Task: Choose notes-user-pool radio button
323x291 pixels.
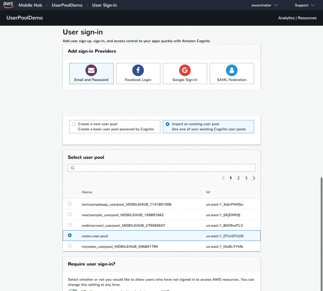Action: (x=70, y=235)
